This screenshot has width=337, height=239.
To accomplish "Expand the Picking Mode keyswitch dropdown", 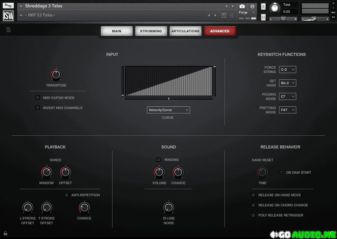I will (x=287, y=97).
